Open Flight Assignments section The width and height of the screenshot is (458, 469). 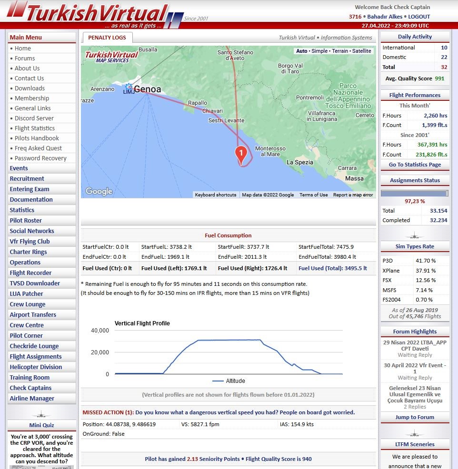(x=41, y=357)
